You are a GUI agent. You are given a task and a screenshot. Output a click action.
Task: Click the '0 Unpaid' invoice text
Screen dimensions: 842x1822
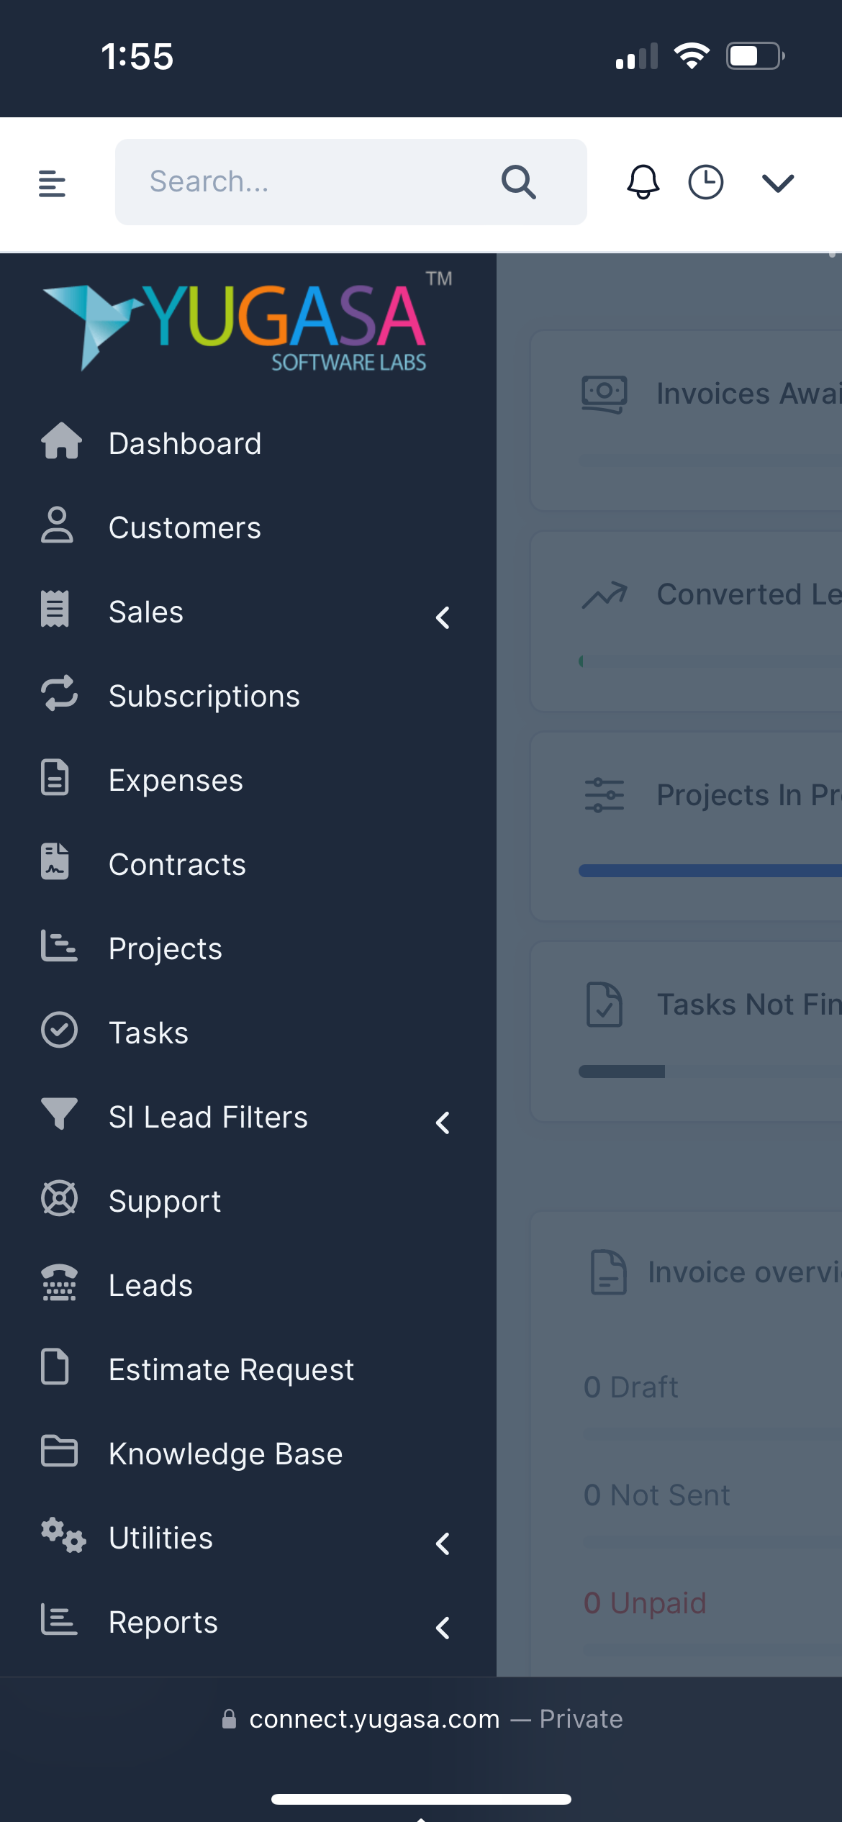tap(645, 1603)
